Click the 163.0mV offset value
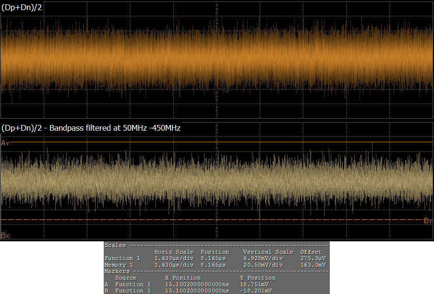The height and width of the screenshot is (294, 434). (x=313, y=265)
